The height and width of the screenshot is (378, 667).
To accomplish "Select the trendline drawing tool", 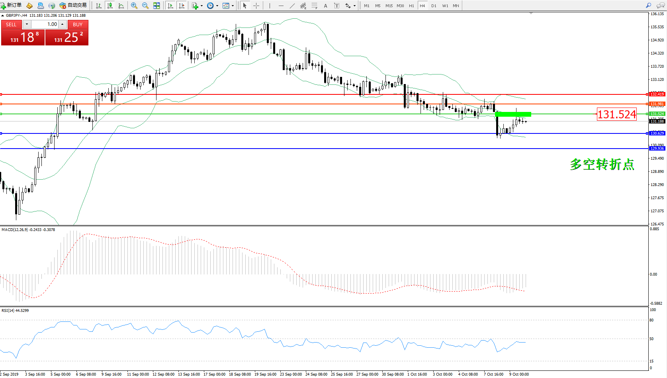I will (292, 6).
